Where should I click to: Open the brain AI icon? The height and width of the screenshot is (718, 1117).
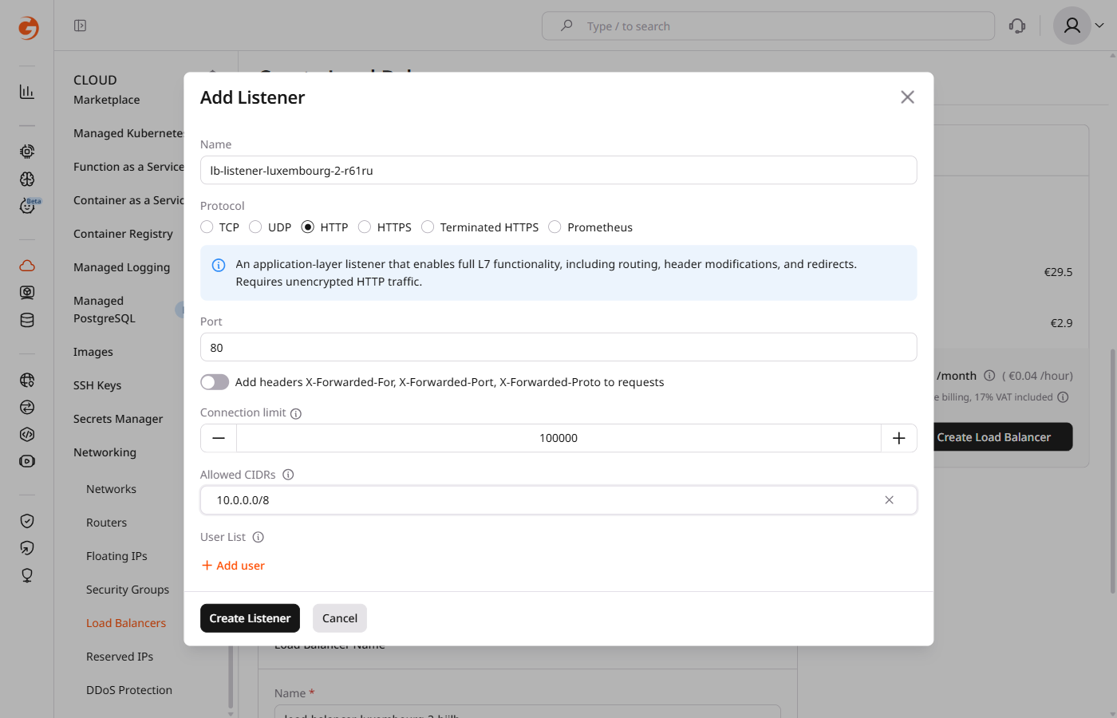27,179
